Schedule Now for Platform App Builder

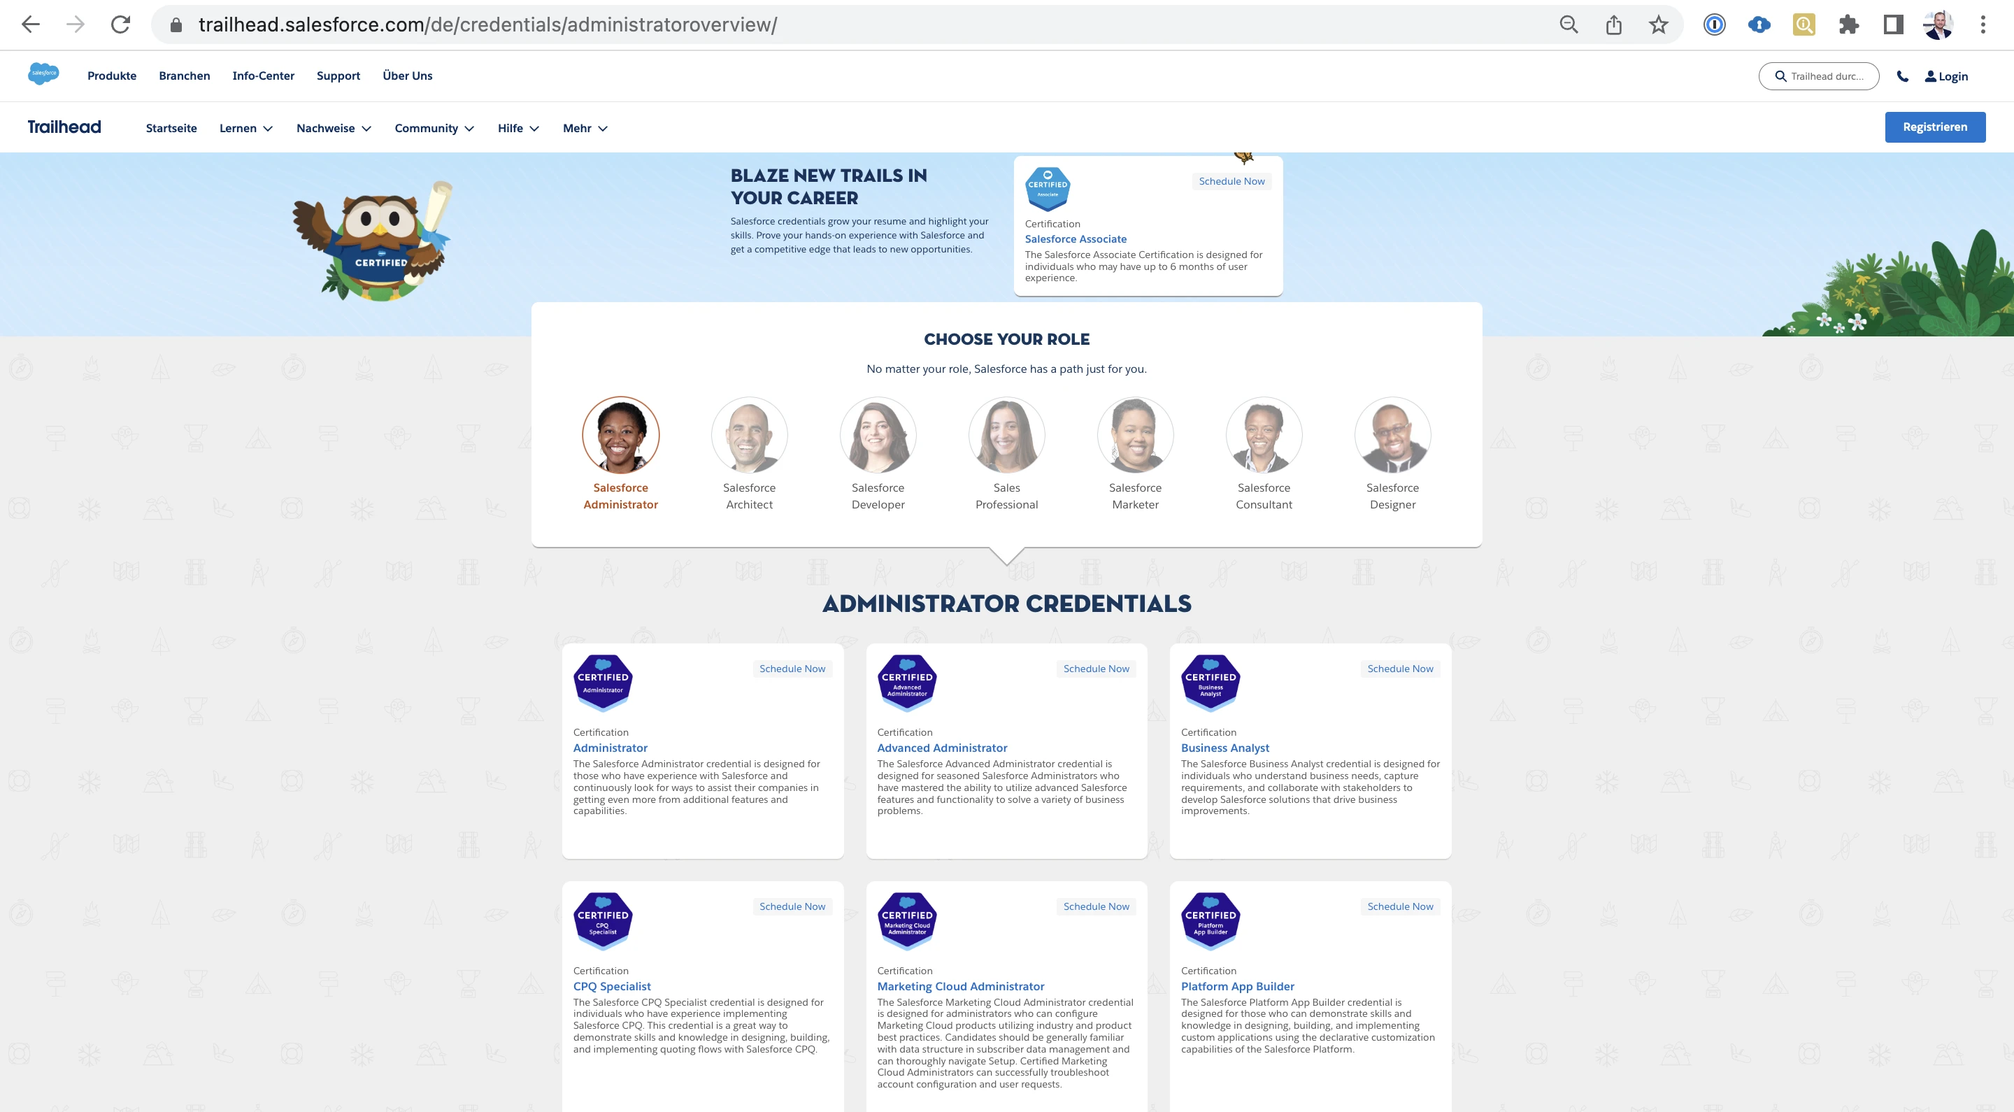1400,906
